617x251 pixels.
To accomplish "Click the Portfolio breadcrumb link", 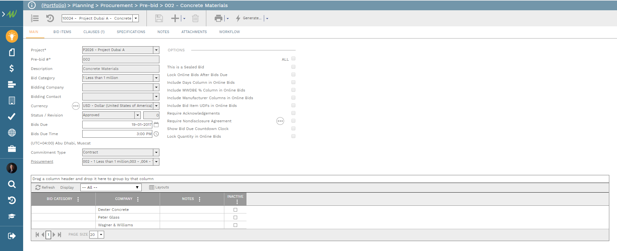I will click(x=54, y=5).
